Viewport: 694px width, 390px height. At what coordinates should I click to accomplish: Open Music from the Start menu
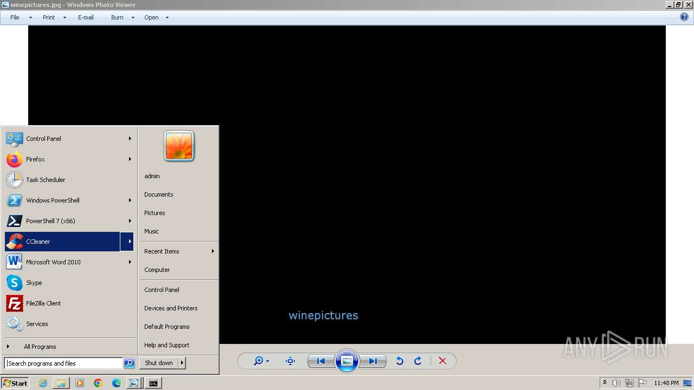tap(151, 231)
